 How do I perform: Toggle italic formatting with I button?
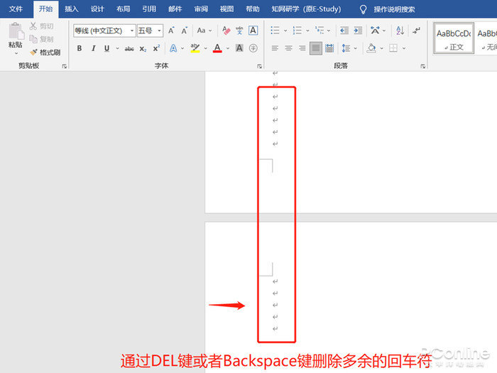coord(93,48)
